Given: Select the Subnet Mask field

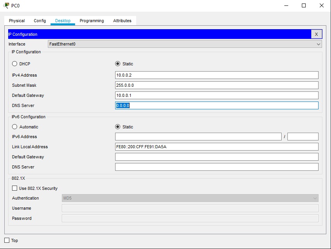Looking at the screenshot, I should (217, 85).
